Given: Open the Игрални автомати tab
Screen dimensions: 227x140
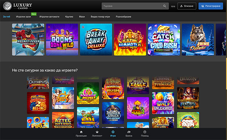Looking at the screenshot, I should tap(49, 17).
